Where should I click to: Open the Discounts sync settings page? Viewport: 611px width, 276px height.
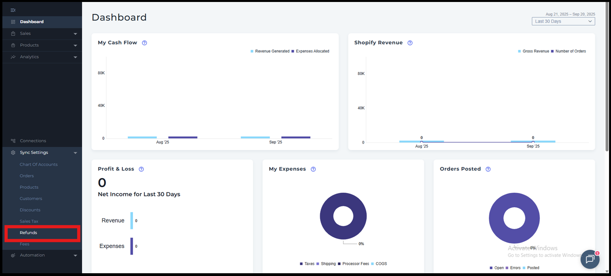[30, 210]
